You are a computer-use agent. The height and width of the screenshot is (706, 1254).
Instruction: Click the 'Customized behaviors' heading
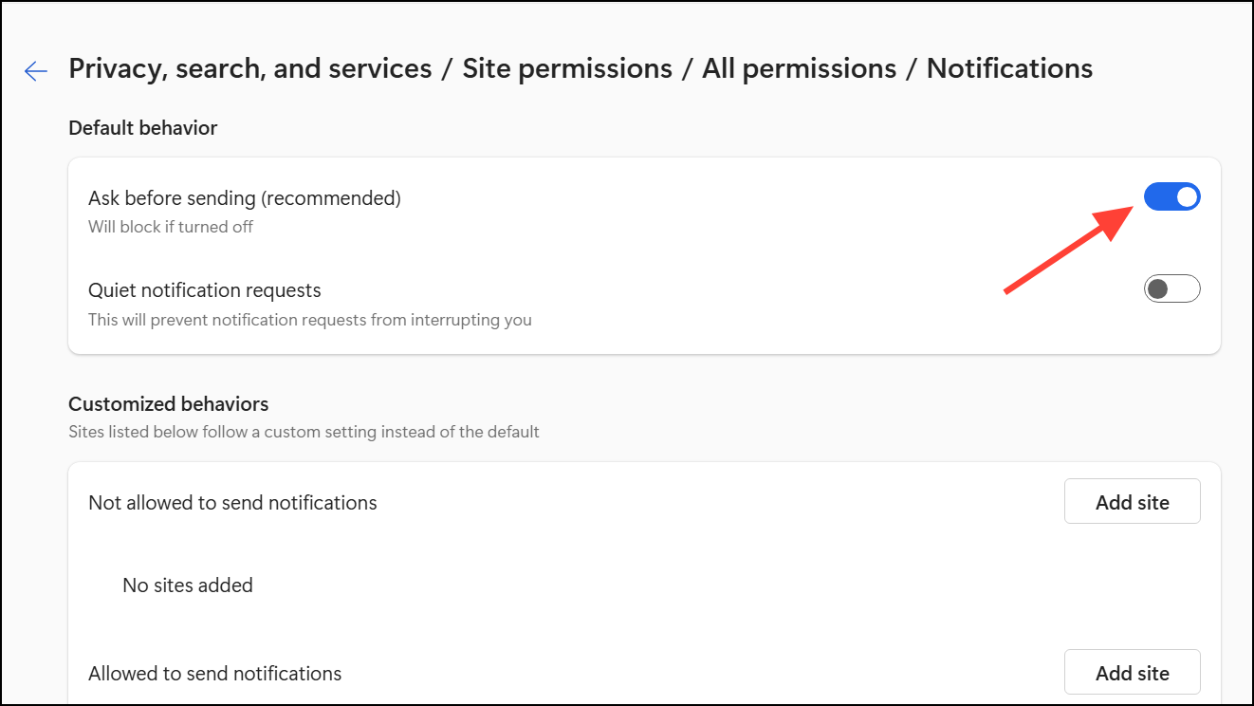click(x=169, y=404)
